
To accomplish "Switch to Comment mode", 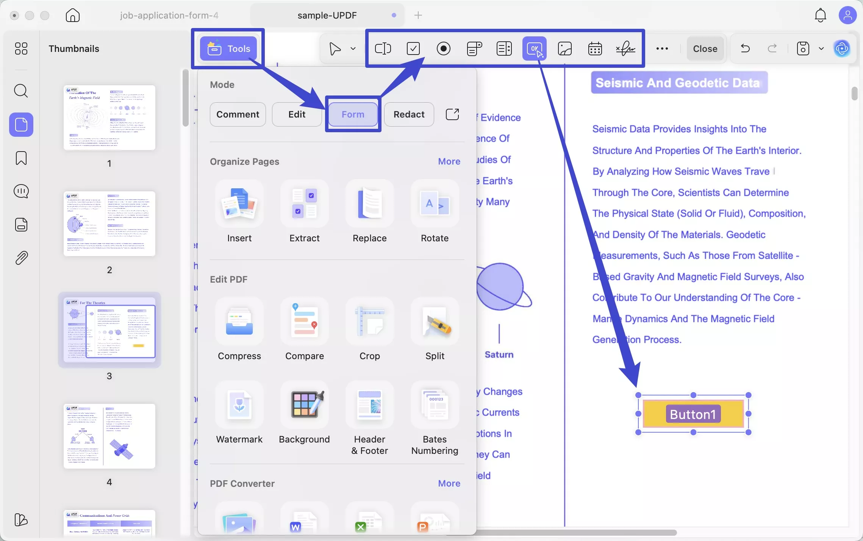I will point(238,114).
